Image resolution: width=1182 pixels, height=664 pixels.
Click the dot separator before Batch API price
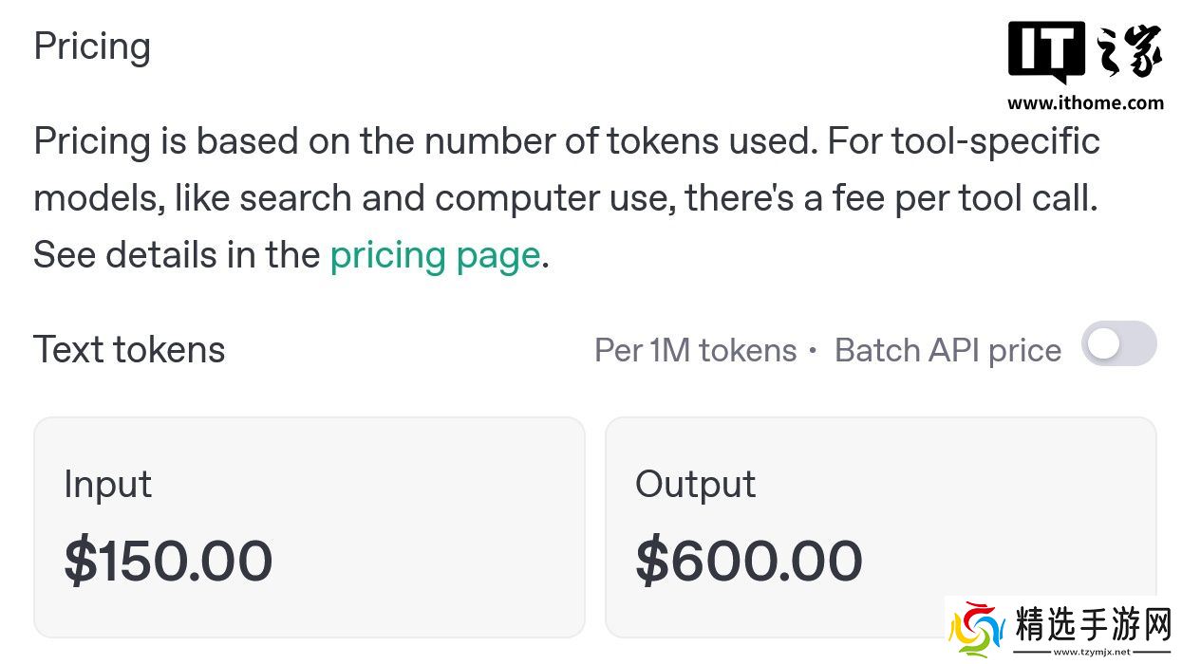coord(813,351)
